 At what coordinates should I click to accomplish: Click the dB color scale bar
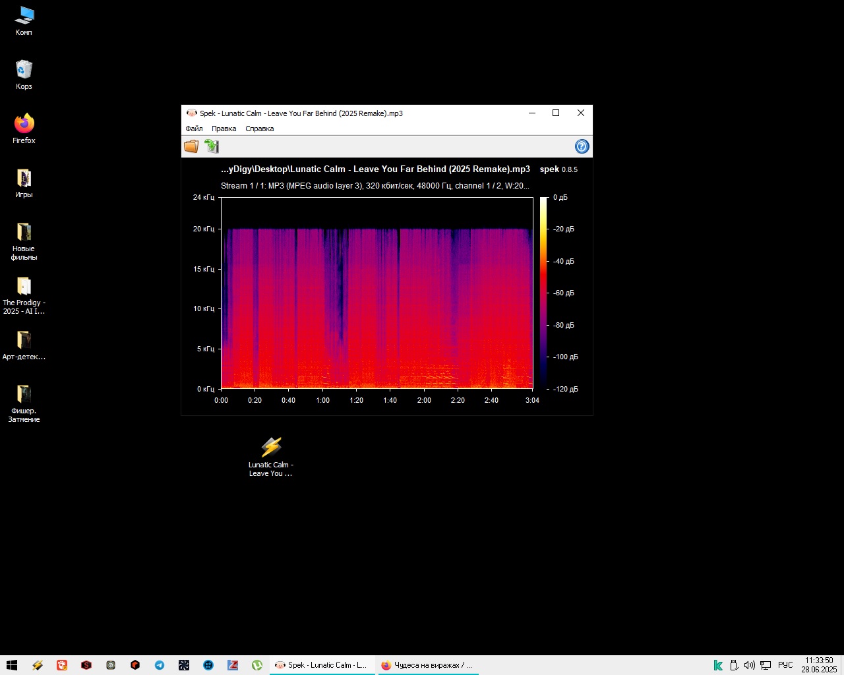543,293
